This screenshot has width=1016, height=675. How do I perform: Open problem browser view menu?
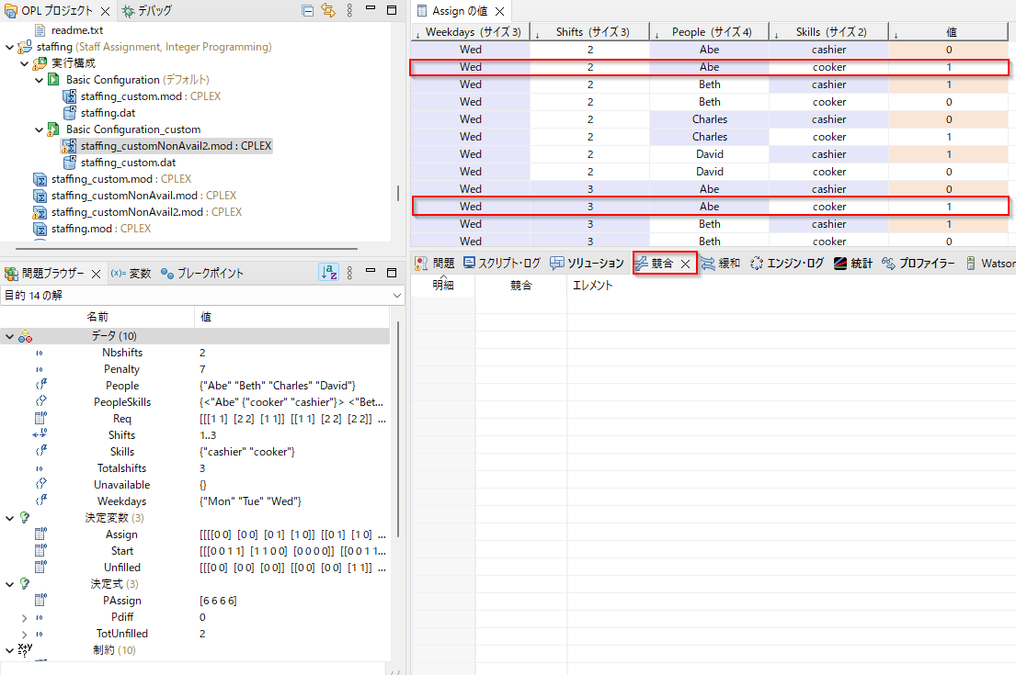pos(350,273)
